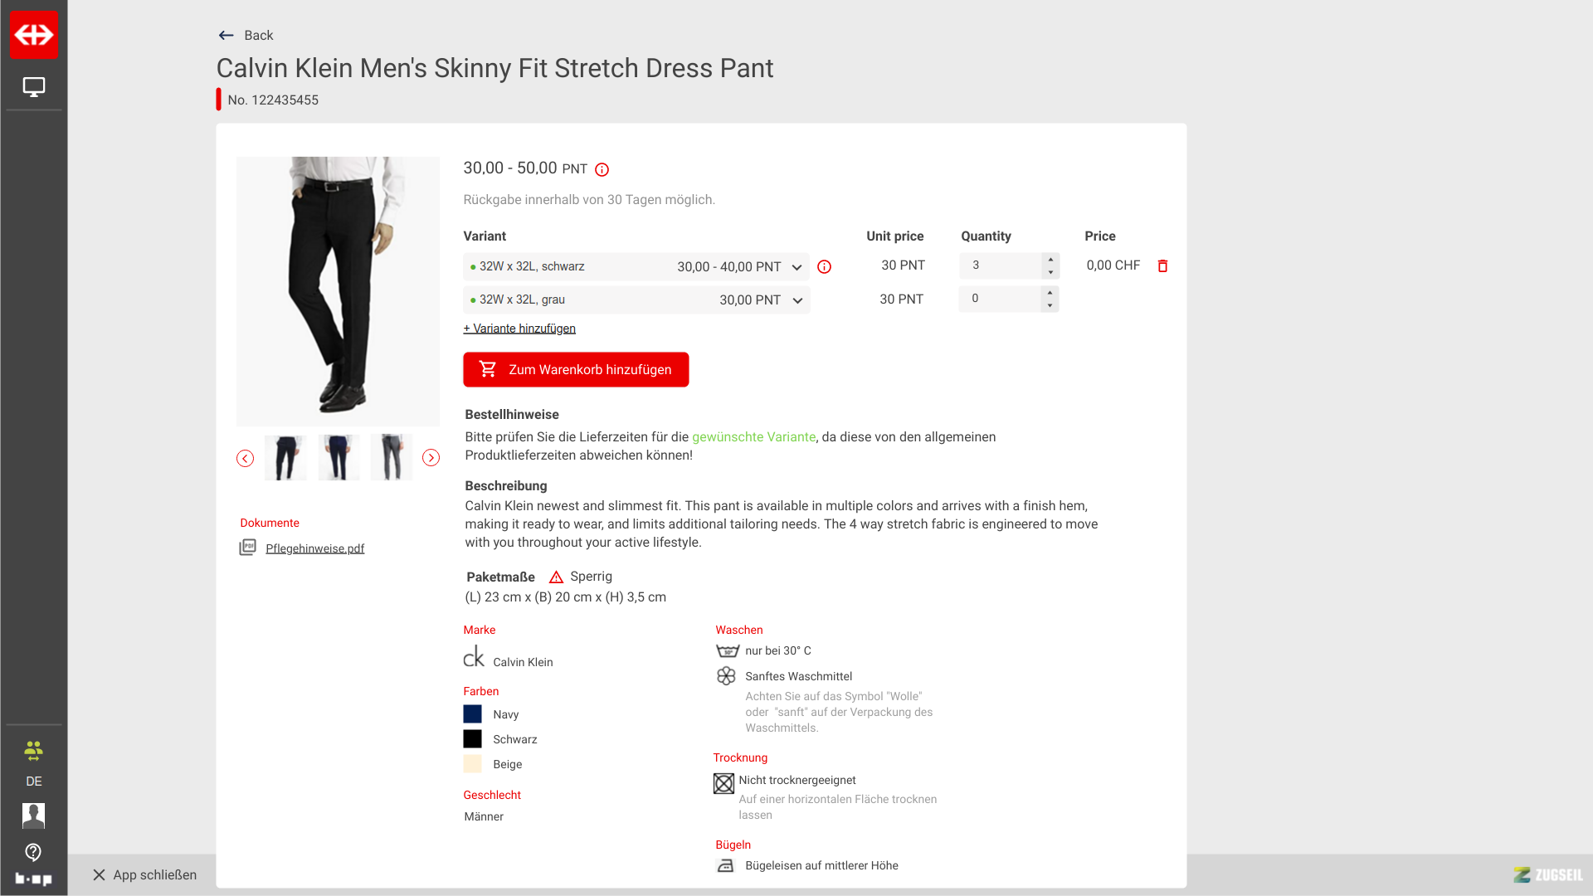Open Pflegehinweise.pdf document
The width and height of the screenshot is (1593, 896).
point(314,548)
